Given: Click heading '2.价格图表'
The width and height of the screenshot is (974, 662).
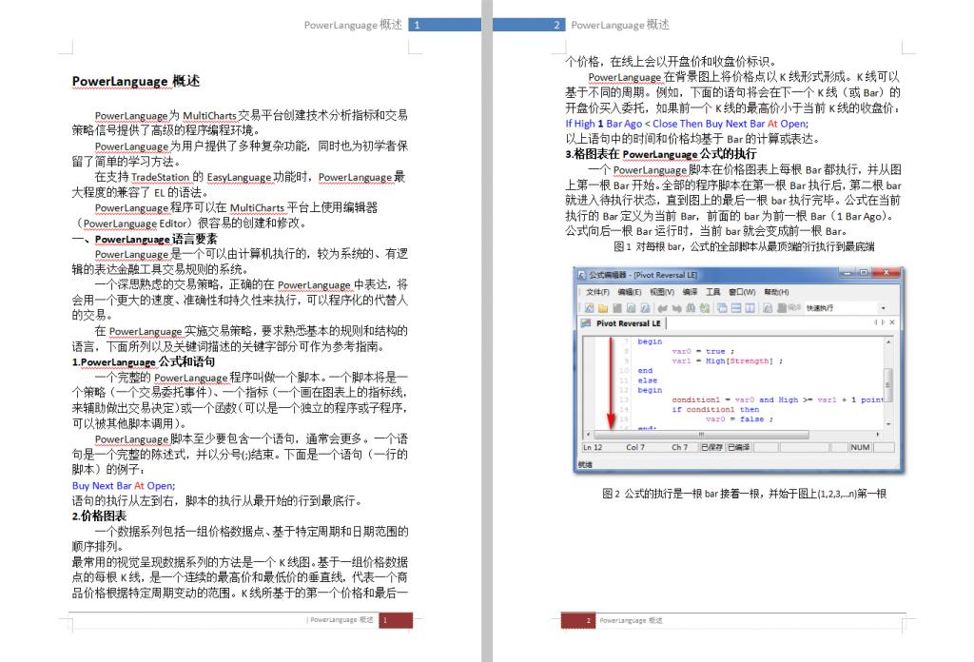Looking at the screenshot, I should coord(99,516).
